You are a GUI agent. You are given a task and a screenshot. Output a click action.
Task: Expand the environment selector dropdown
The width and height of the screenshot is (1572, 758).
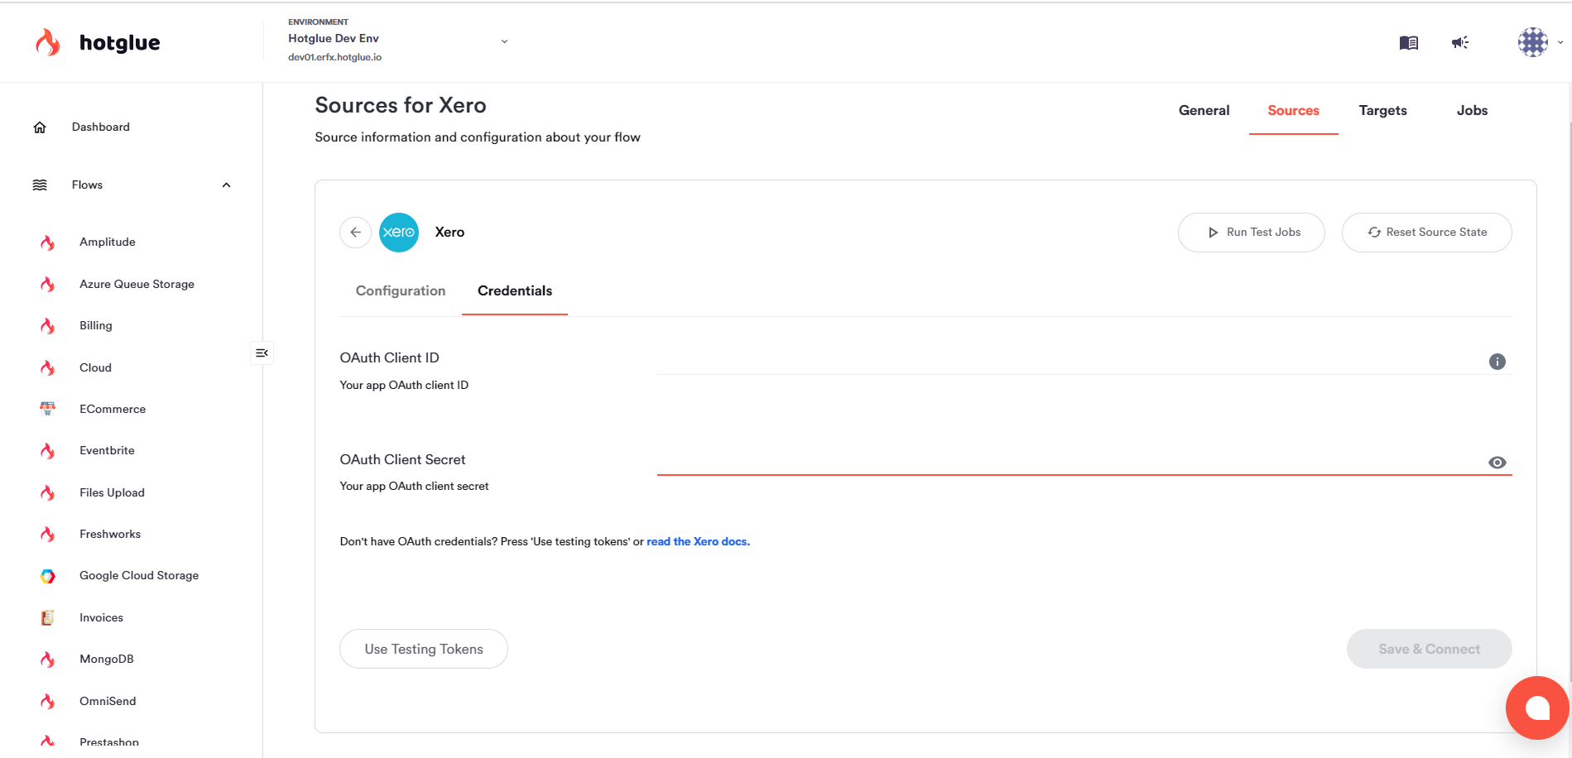(504, 41)
